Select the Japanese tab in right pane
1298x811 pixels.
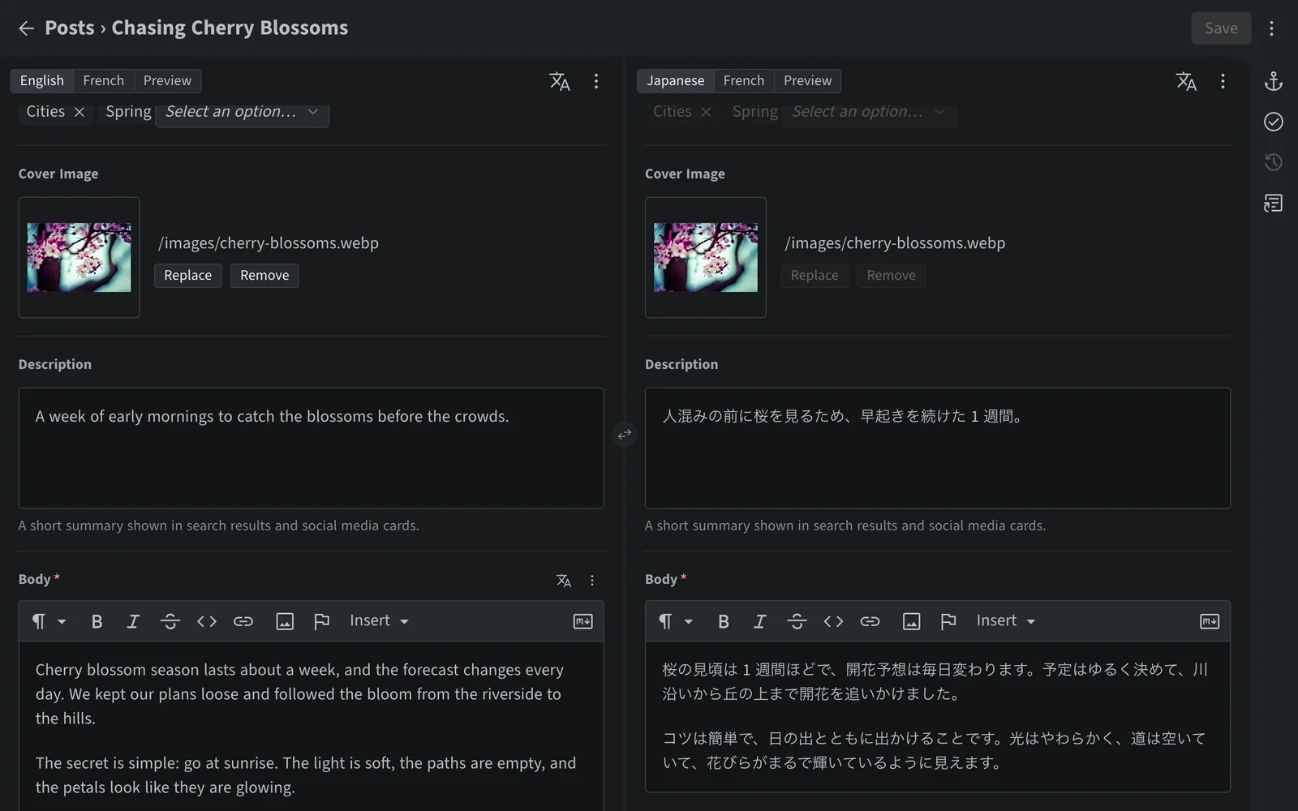pos(675,81)
